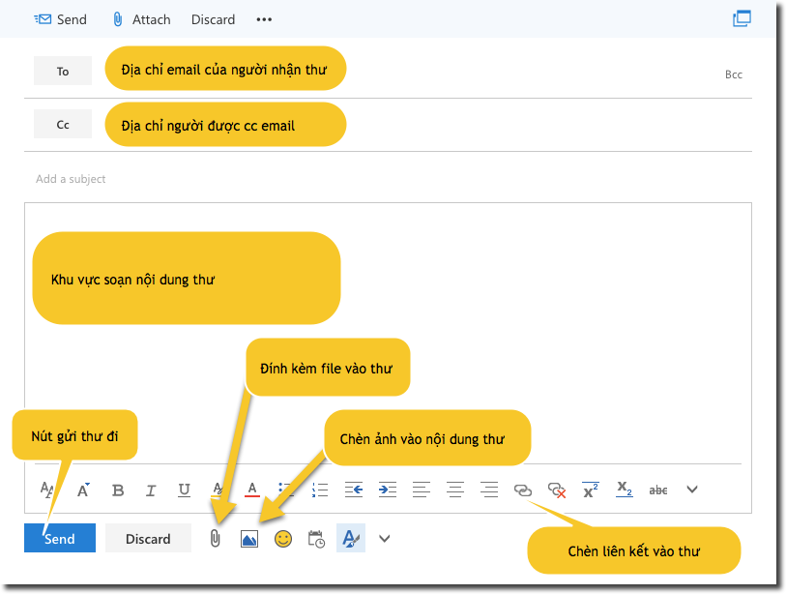The width and height of the screenshot is (786, 594).
Task: Expand more options arrow next to formatting toggle
Action: 384,539
